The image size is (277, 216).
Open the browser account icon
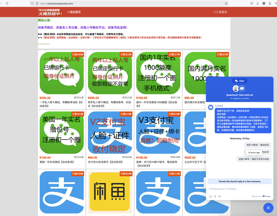tap(264, 3)
